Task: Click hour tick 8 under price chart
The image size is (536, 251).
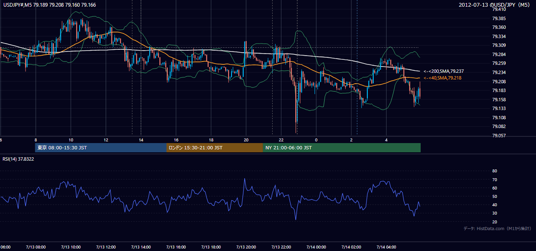Action: coord(36,140)
